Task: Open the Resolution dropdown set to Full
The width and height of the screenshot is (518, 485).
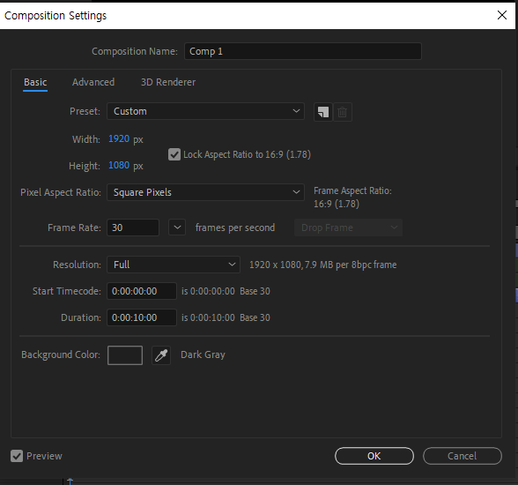Action: click(x=174, y=265)
